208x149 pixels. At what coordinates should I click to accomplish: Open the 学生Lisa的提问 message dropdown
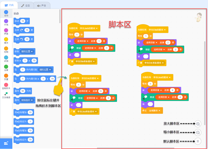tap(162, 78)
